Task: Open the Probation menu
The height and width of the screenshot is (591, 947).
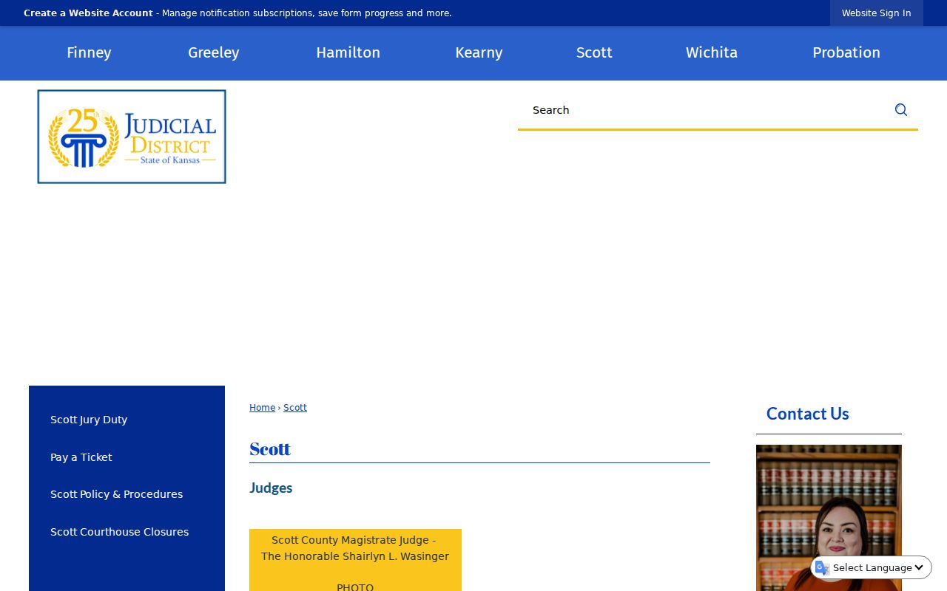Action: pos(846,52)
